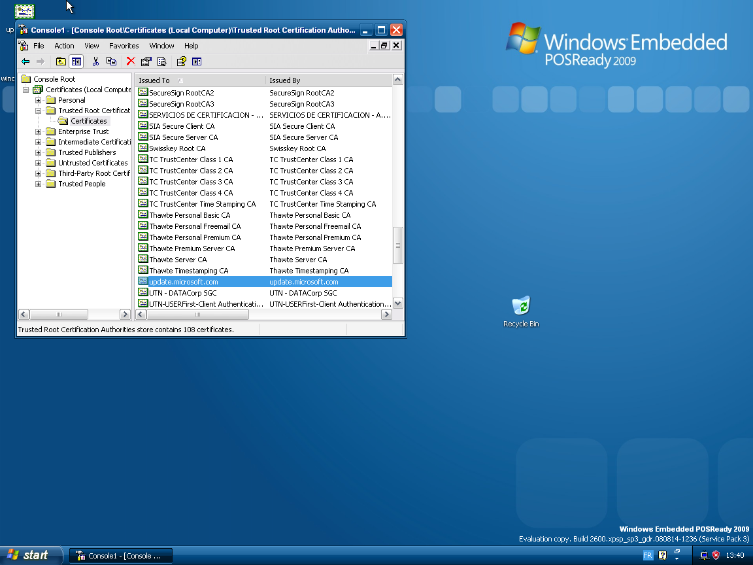This screenshot has width=753, height=565.
Task: Click the Forward arrow toolbar icon
Action: 41,61
